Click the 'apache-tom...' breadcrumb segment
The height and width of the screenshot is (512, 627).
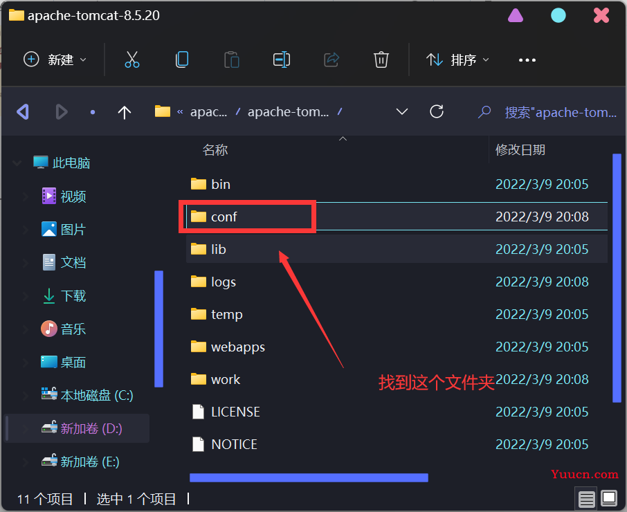click(289, 112)
